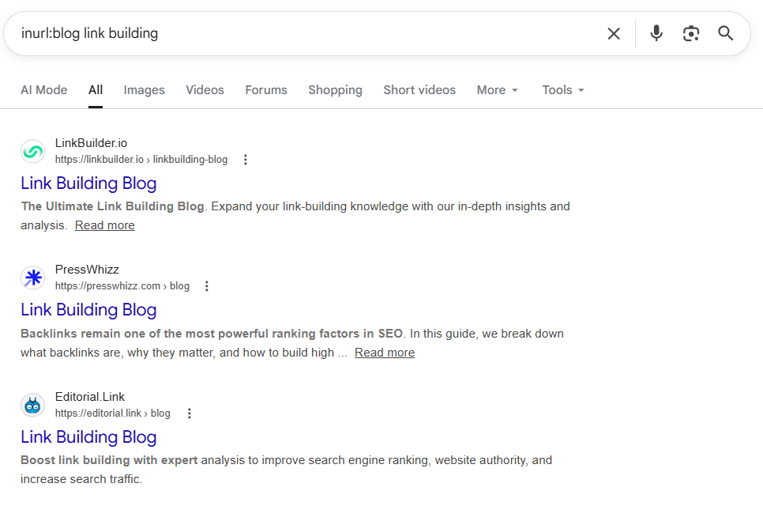Clear the search query with the X icon
The image size is (763, 506).
point(614,33)
